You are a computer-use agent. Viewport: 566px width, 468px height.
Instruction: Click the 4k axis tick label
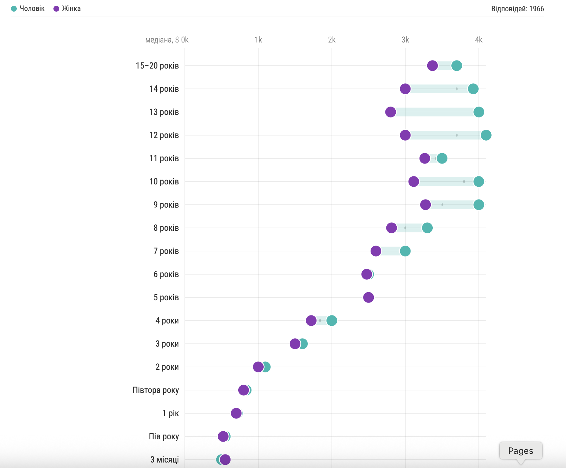click(x=478, y=40)
